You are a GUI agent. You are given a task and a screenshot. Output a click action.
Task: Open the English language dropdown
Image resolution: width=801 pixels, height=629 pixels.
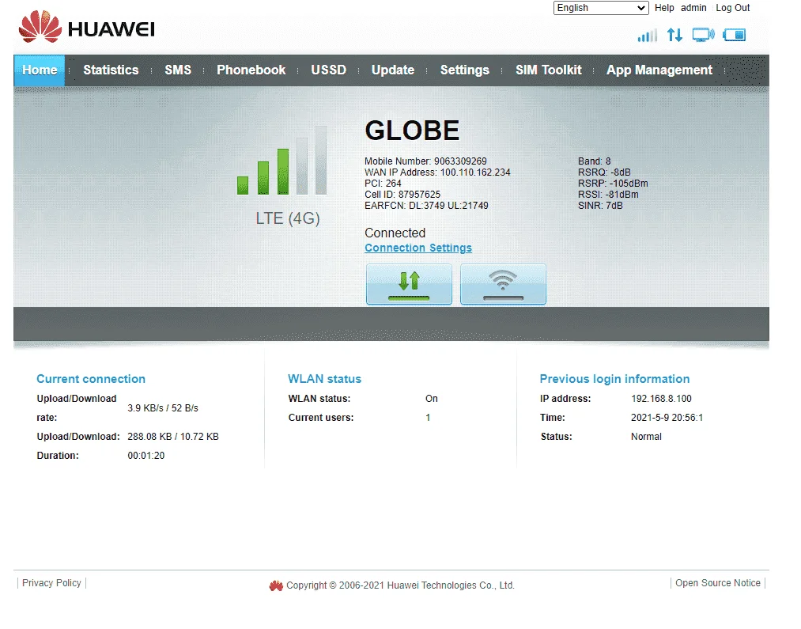pyautogui.click(x=601, y=8)
